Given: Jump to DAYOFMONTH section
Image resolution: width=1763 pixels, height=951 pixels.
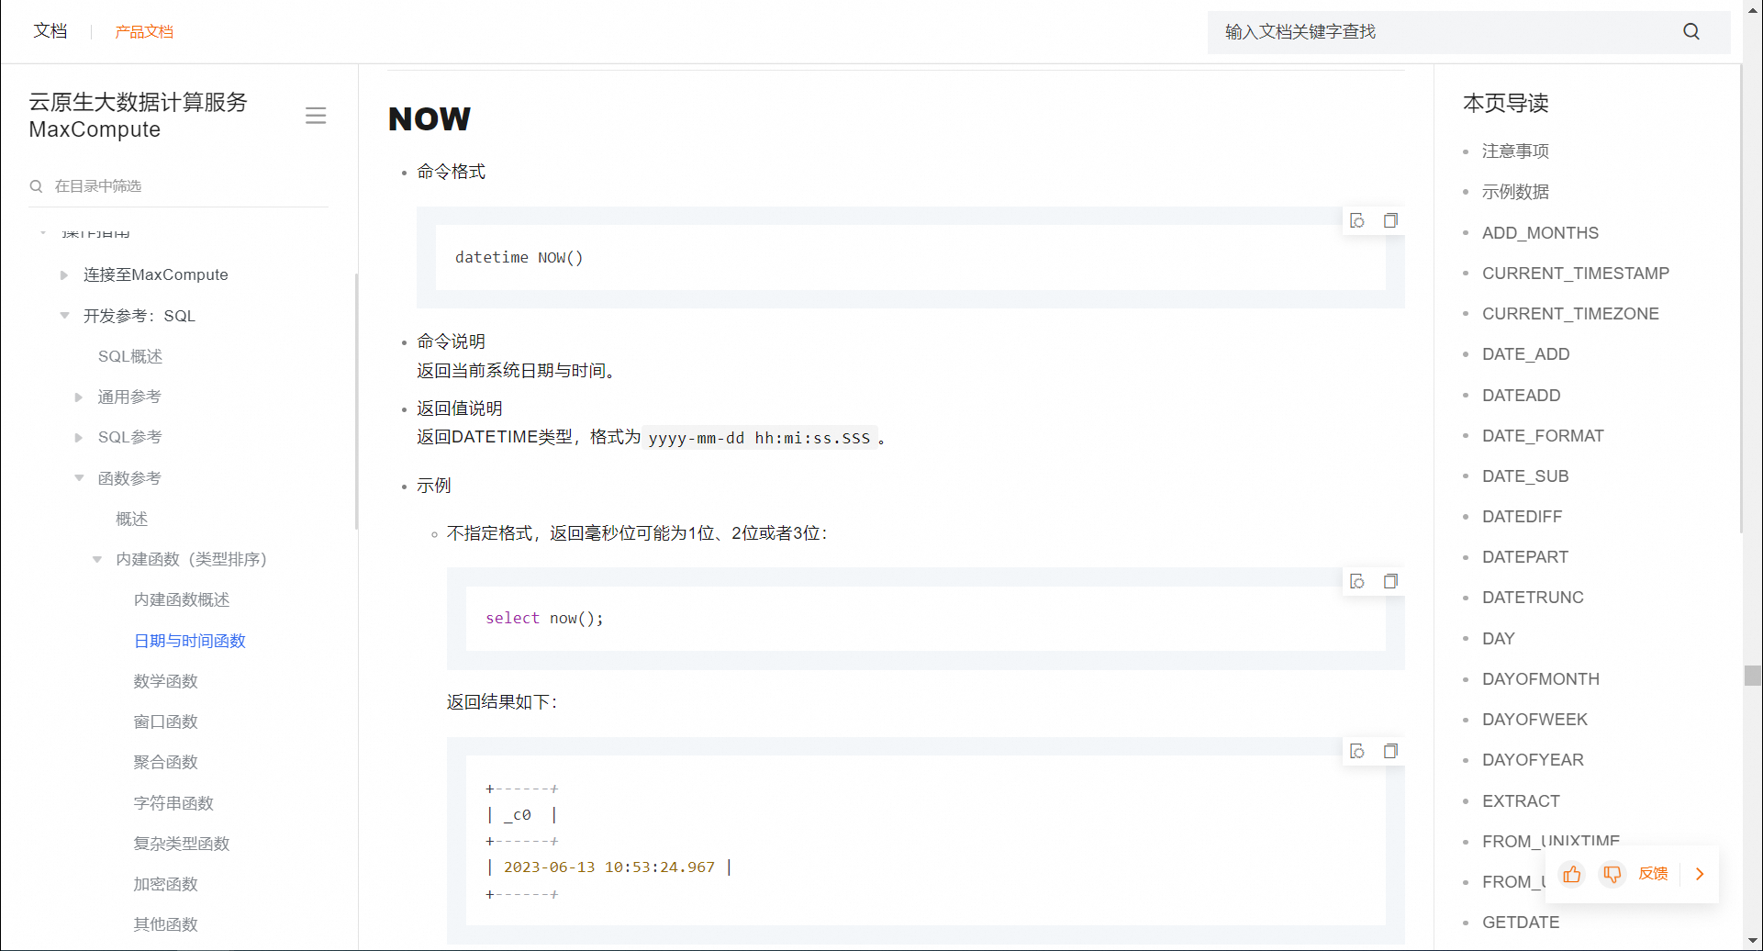Looking at the screenshot, I should click(x=1541, y=679).
